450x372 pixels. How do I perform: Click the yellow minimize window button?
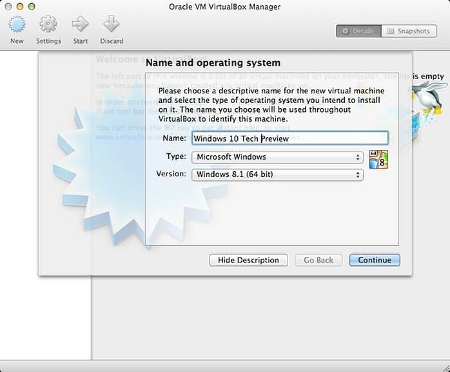coord(20,6)
